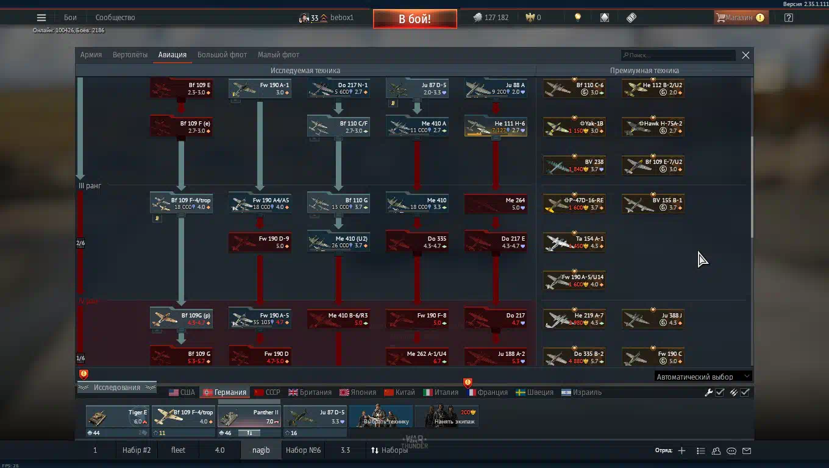Open the Сообщество menu

115,18
